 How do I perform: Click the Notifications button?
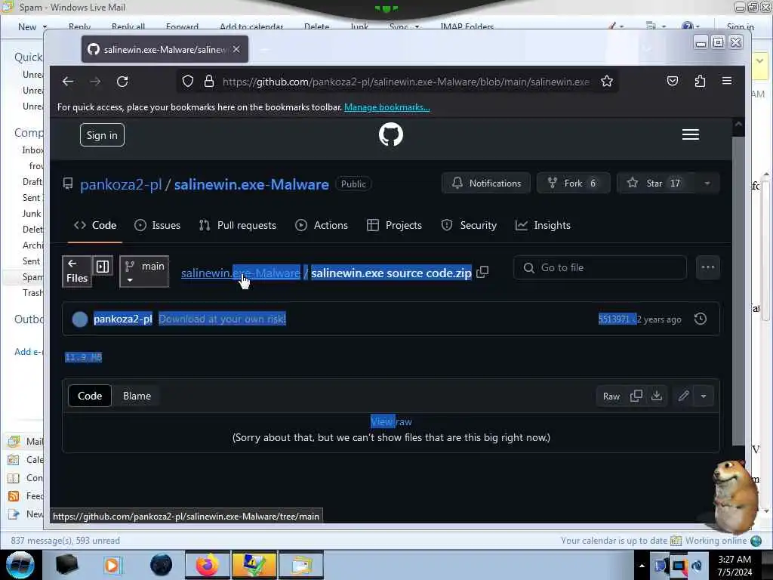tap(486, 183)
